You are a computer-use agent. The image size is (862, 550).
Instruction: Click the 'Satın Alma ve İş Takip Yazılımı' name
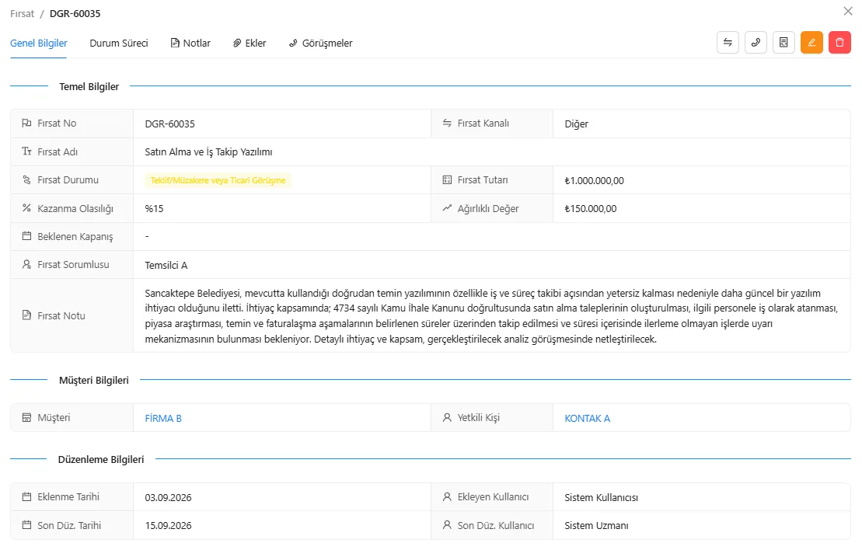pyautogui.click(x=208, y=152)
